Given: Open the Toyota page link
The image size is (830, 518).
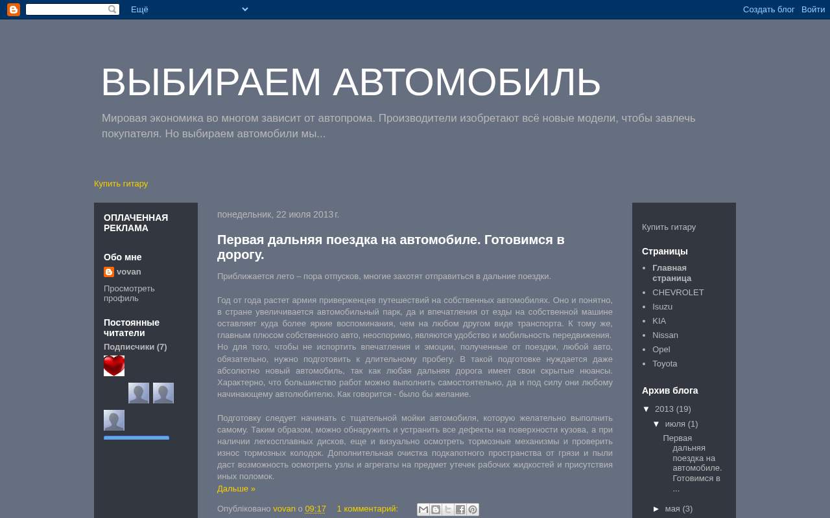Looking at the screenshot, I should pos(665,364).
